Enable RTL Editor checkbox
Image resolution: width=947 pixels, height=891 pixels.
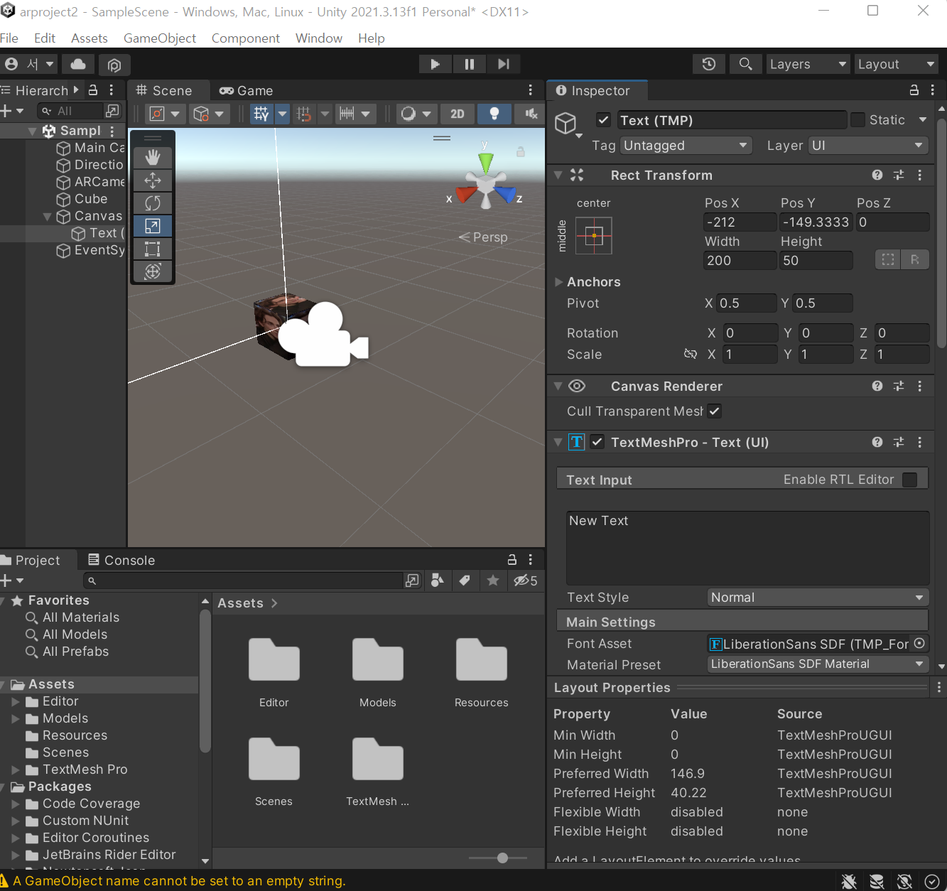910,480
